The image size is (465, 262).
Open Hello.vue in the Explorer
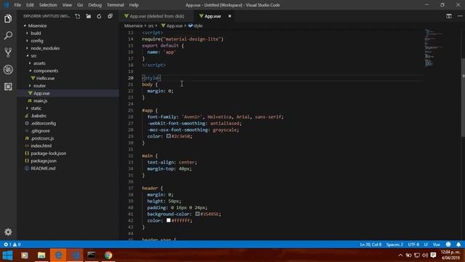(45, 78)
